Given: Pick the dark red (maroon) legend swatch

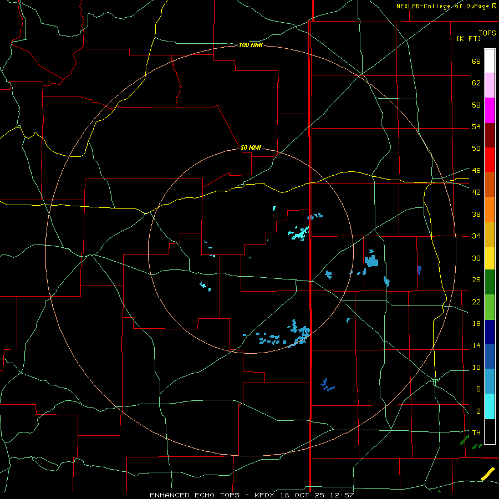Looking at the screenshot, I should click(x=490, y=135).
